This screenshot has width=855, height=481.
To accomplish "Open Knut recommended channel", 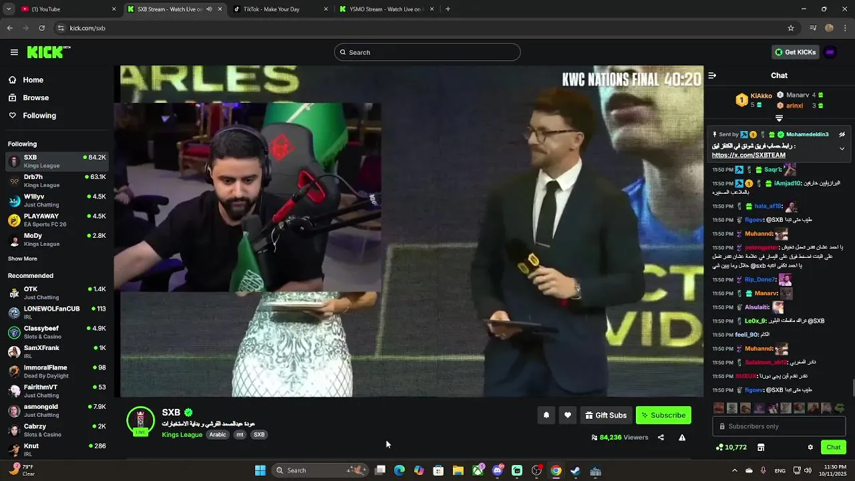I will coord(57,449).
